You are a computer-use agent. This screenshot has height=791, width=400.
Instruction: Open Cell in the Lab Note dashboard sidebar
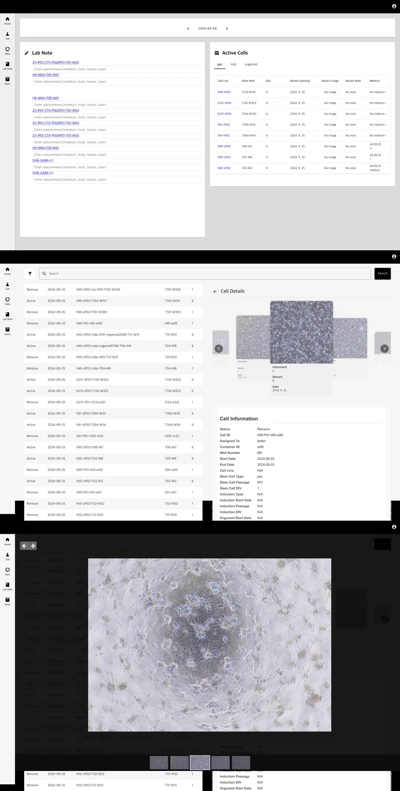(x=7, y=35)
